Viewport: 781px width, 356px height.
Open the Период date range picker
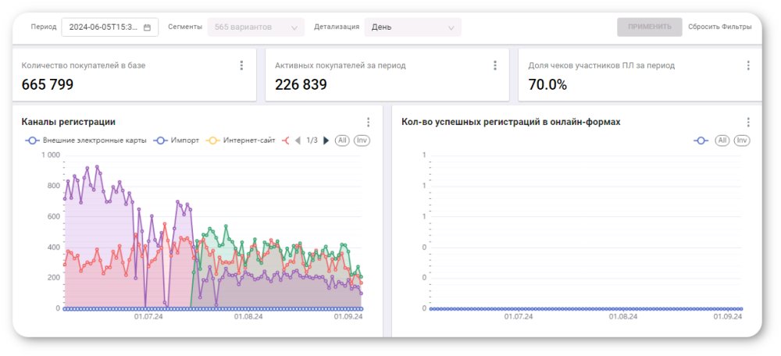click(x=109, y=27)
